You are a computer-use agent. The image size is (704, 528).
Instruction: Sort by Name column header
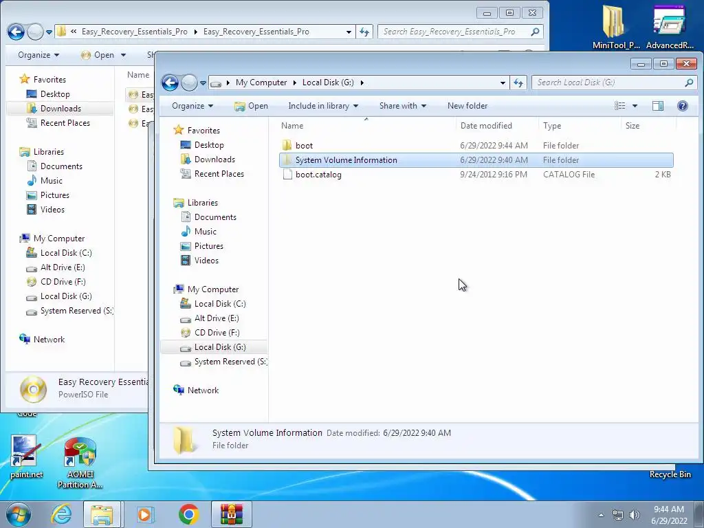tap(367, 126)
